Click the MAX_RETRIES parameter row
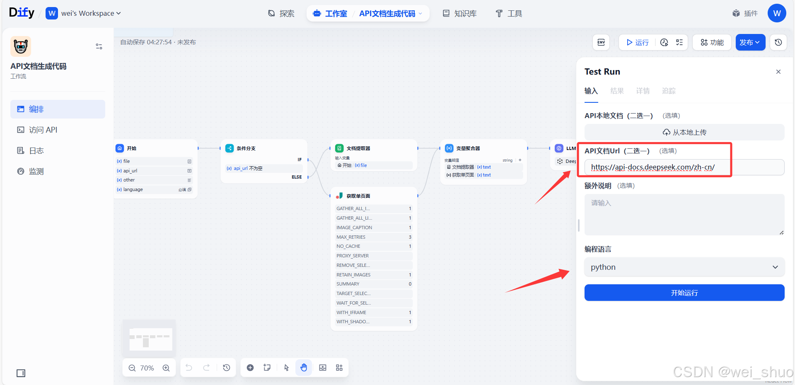 click(374, 237)
